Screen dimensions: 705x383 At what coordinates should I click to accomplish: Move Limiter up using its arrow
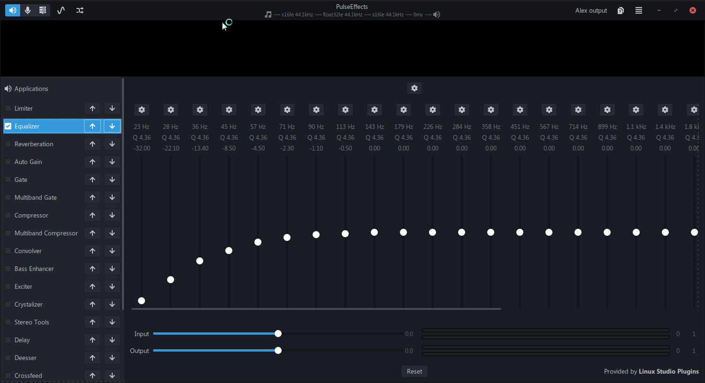tap(92, 108)
